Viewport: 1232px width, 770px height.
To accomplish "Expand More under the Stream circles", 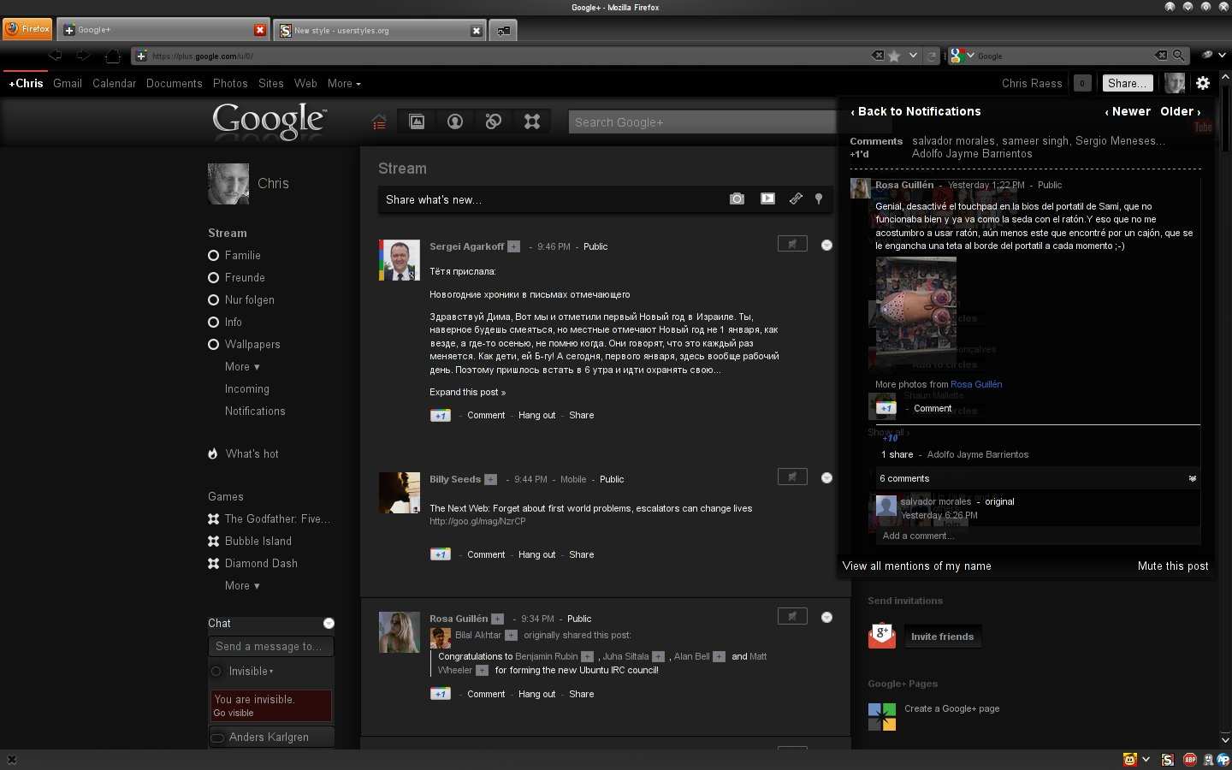I will click(x=242, y=366).
